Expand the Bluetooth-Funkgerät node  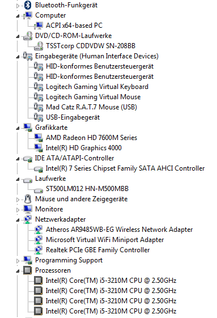click(18, 6)
